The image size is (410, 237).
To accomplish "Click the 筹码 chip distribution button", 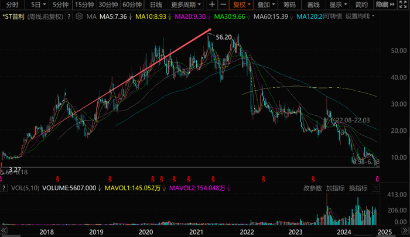I will click(x=289, y=5).
